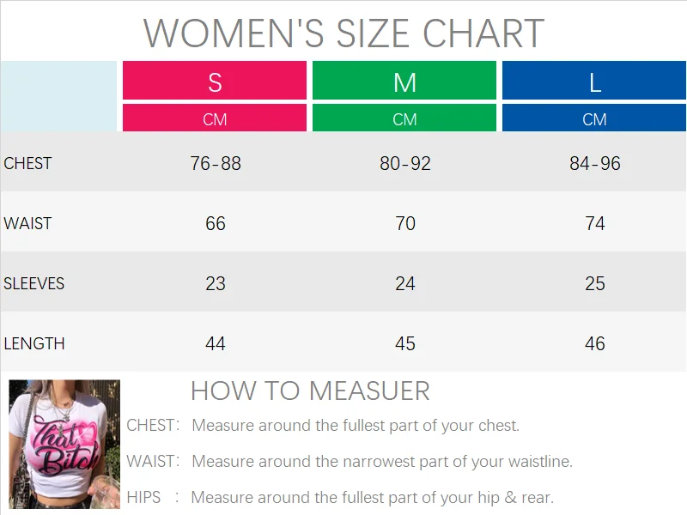The image size is (687, 515).
Task: Click the 84-96 chest value for L
Action: click(x=594, y=163)
